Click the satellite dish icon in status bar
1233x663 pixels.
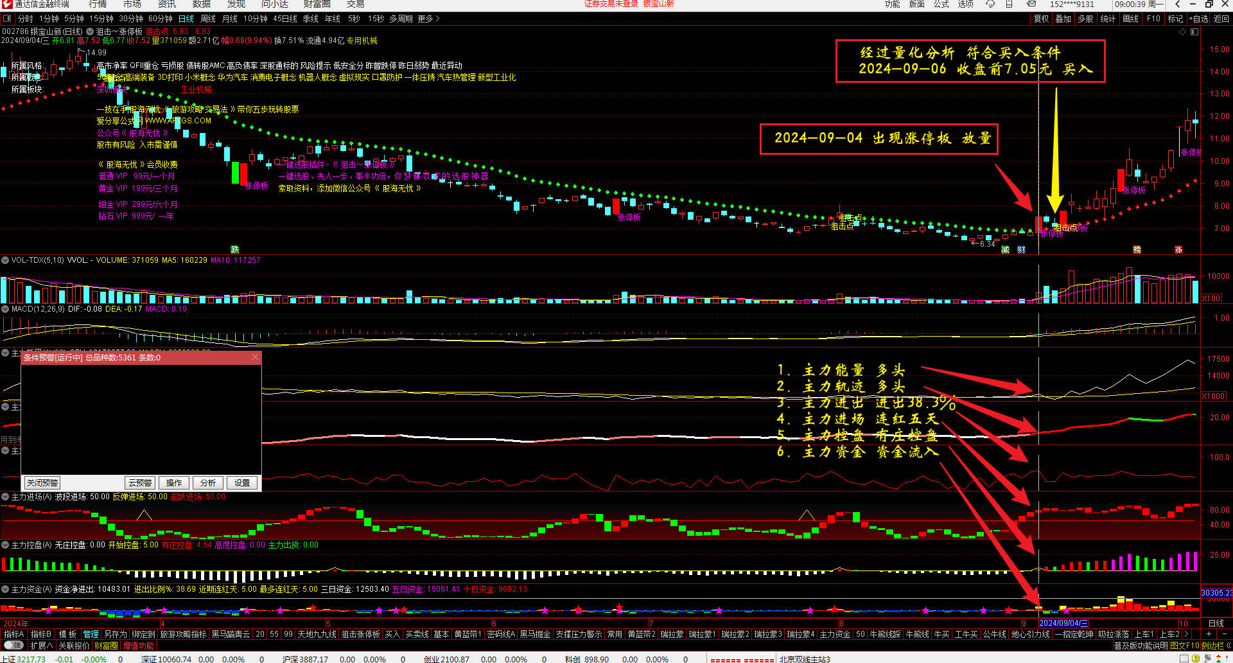(1207, 659)
